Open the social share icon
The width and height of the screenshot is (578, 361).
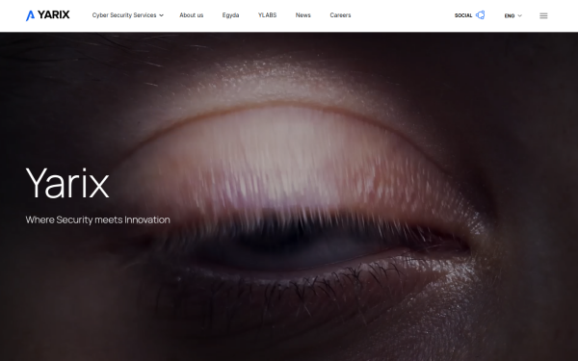coord(480,15)
